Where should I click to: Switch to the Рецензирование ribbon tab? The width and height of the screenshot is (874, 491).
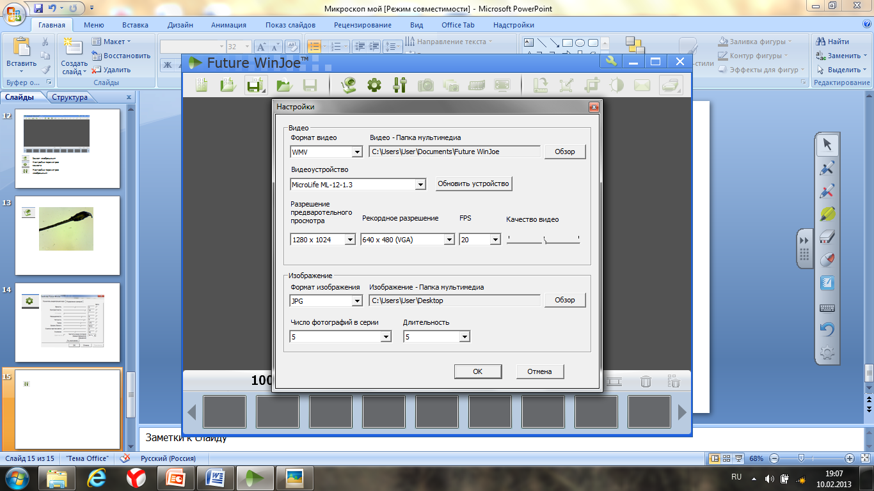click(363, 25)
